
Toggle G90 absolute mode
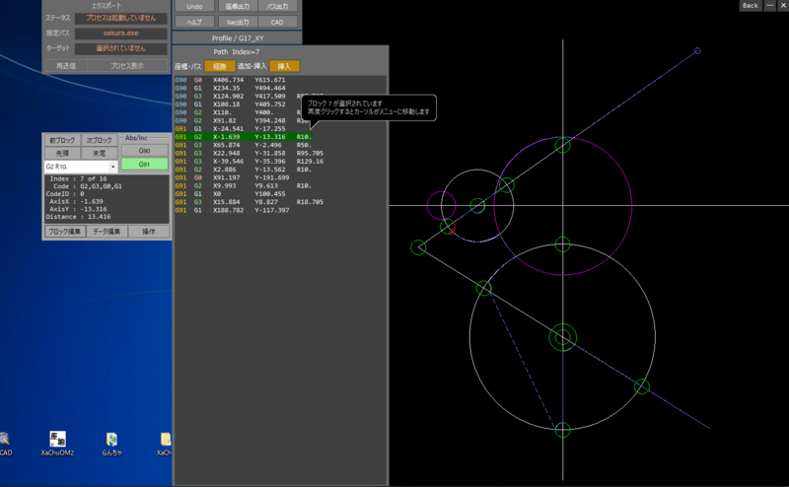pyautogui.click(x=145, y=151)
